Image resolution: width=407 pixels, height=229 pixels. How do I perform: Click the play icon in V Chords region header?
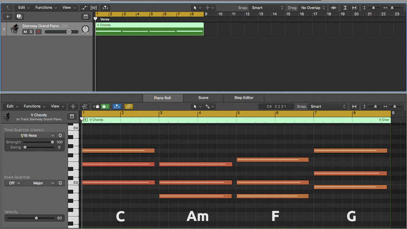[x=85, y=120]
